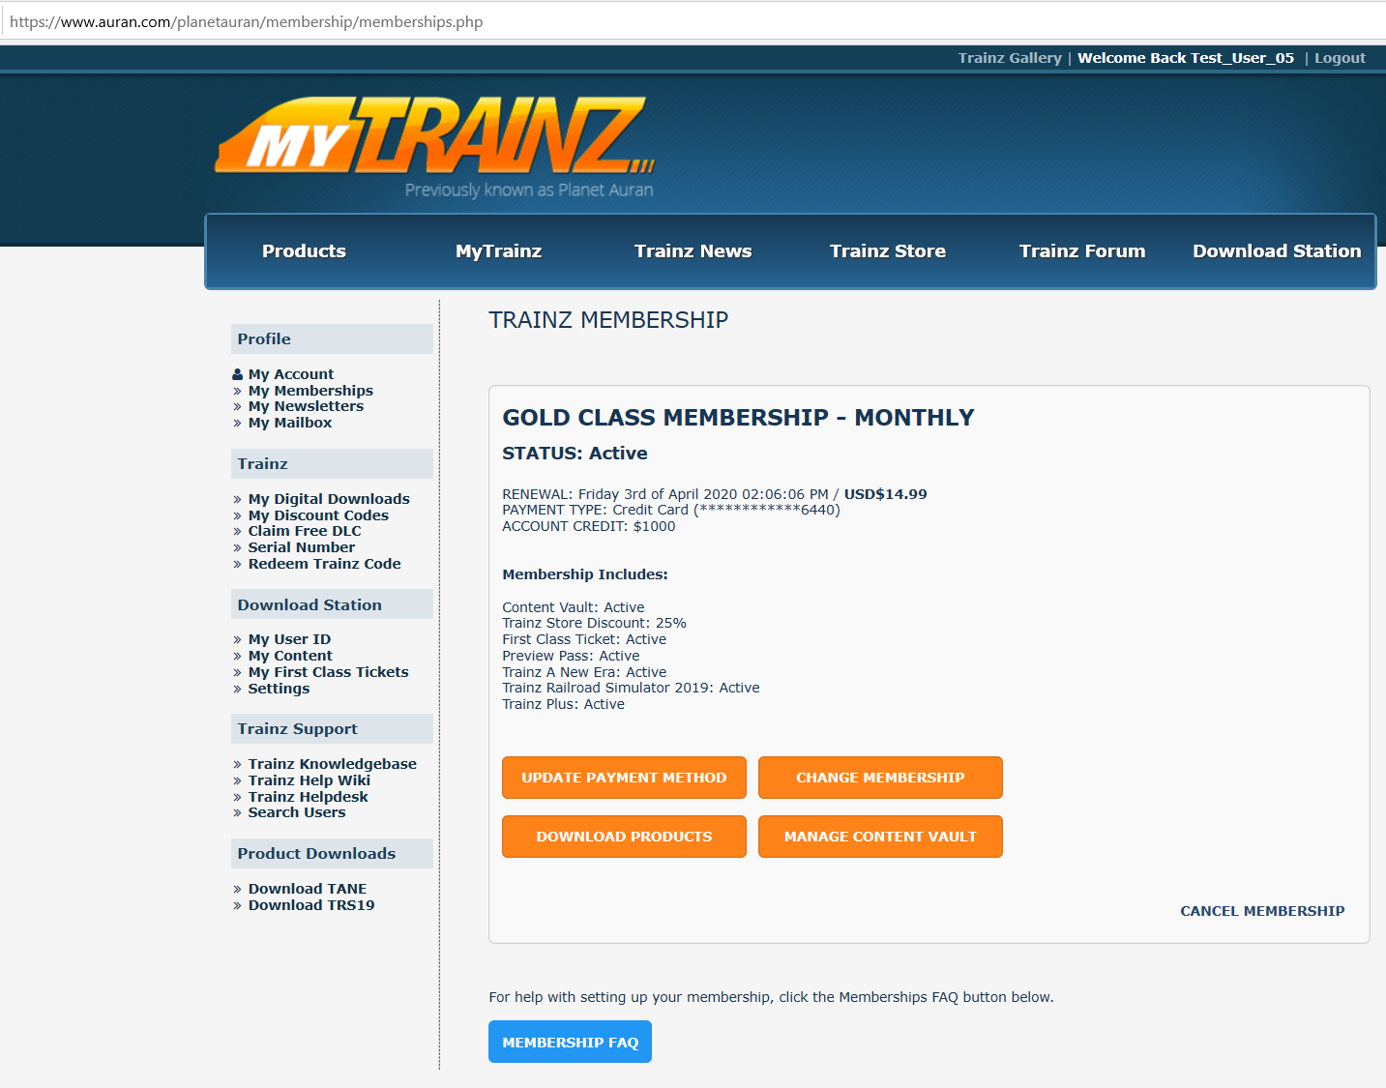This screenshot has width=1386, height=1088.
Task: Click the Trainz Support section header
Action: pyautogui.click(x=332, y=728)
